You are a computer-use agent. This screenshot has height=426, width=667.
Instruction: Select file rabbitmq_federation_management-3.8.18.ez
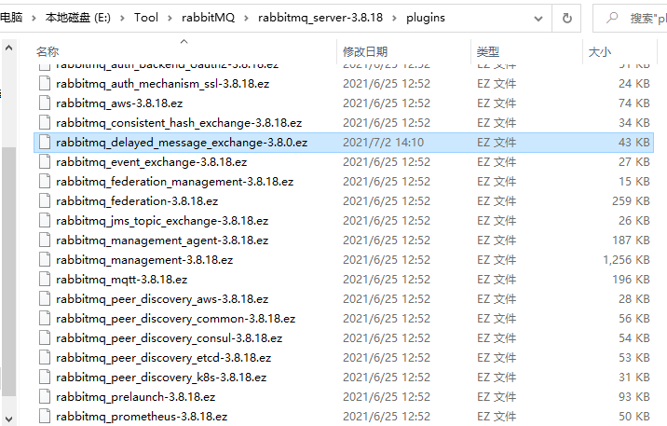[x=174, y=181]
